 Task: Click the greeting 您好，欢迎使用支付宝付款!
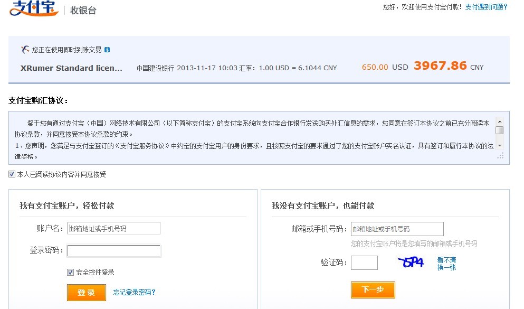tap(422, 7)
